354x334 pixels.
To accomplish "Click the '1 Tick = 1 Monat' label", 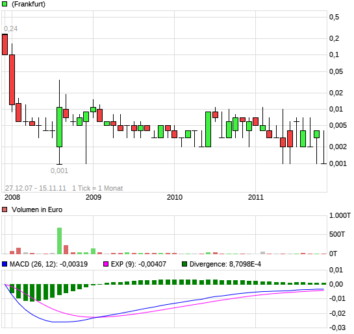I will pyautogui.click(x=97, y=188).
